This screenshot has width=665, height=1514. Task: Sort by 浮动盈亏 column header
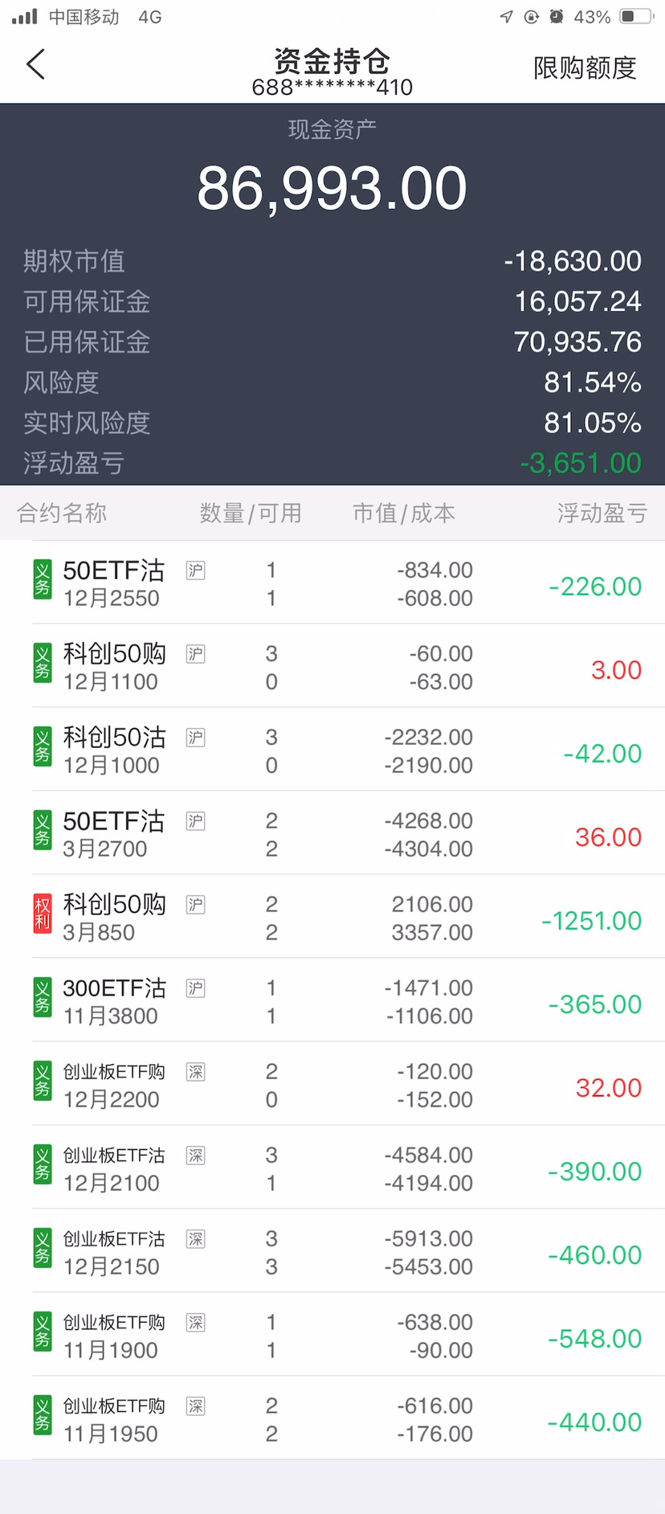click(x=602, y=513)
